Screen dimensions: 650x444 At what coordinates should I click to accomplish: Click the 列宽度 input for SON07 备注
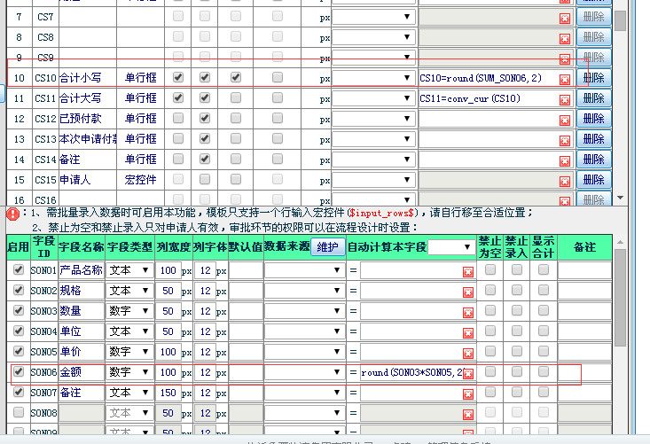167,393
